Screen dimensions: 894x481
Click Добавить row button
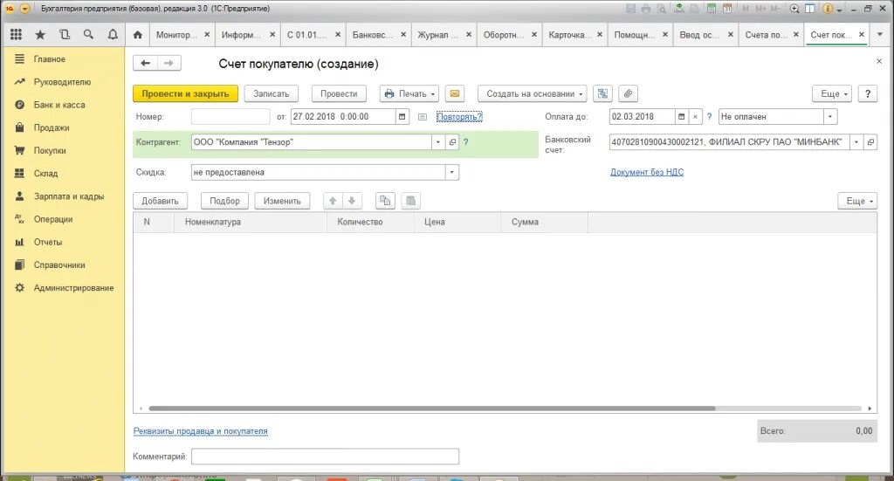161,201
